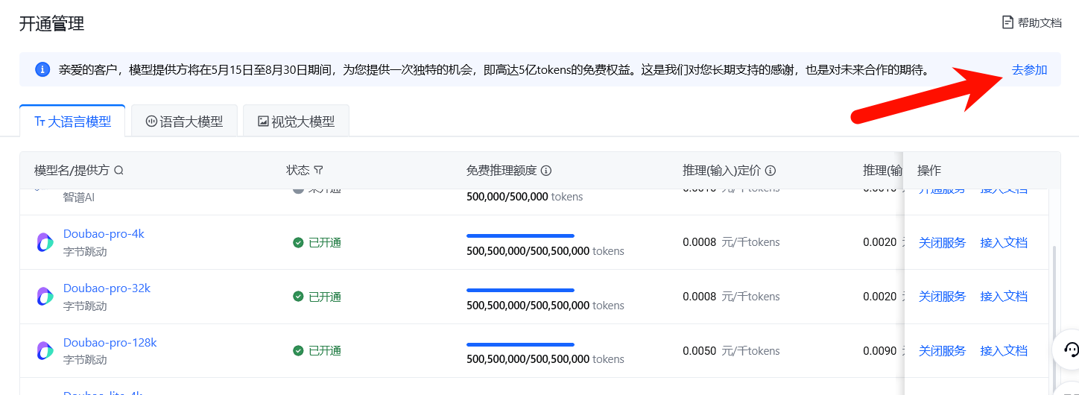
Task: Open 接入文档 for Doubao-pro-32k
Action: coord(1004,297)
